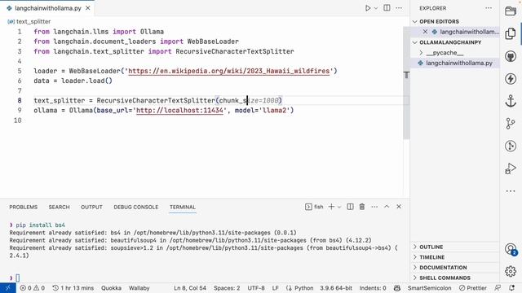Click Prettier formatter status item
The image size is (522, 293).
(473, 288)
